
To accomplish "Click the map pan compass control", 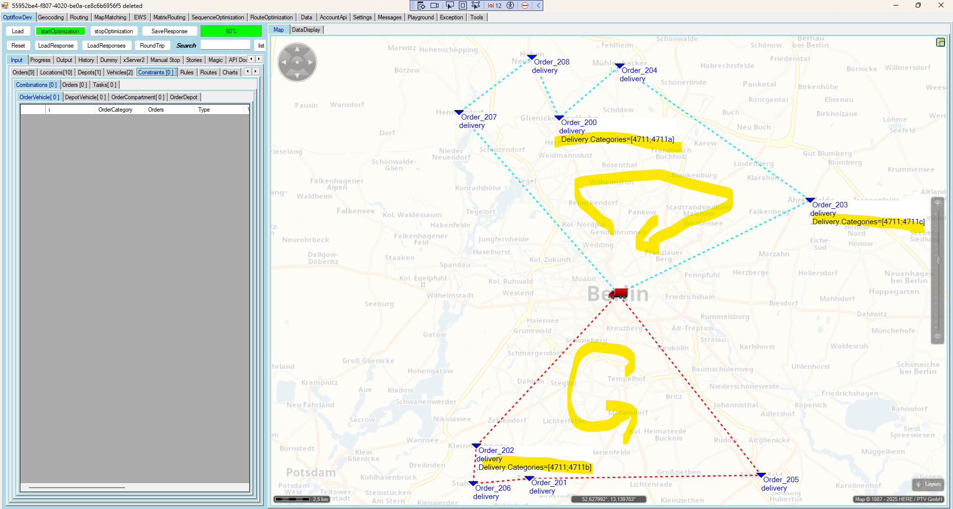I will click(297, 62).
